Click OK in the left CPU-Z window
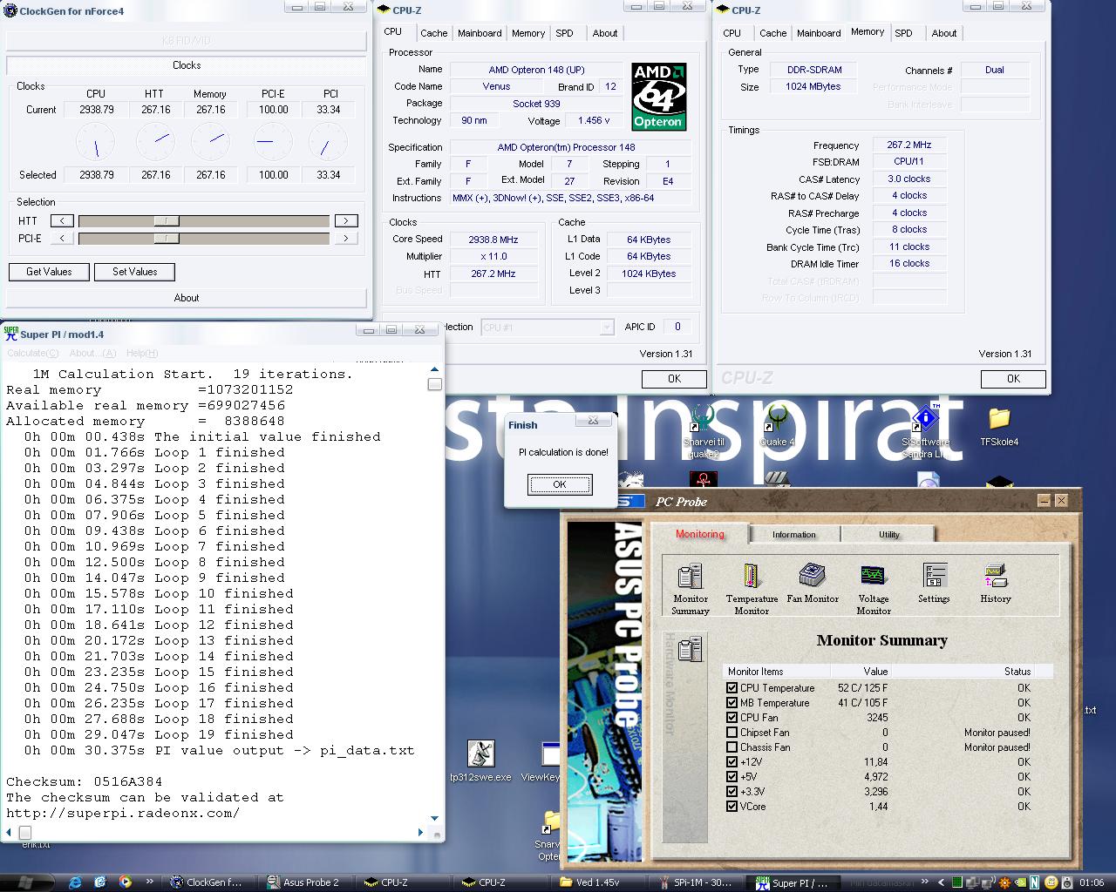 click(674, 379)
